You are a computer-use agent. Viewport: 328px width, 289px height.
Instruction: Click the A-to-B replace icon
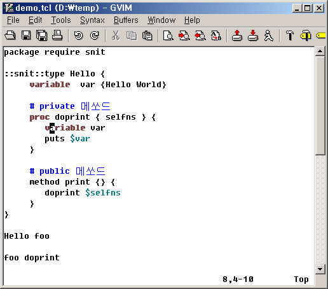point(216,36)
